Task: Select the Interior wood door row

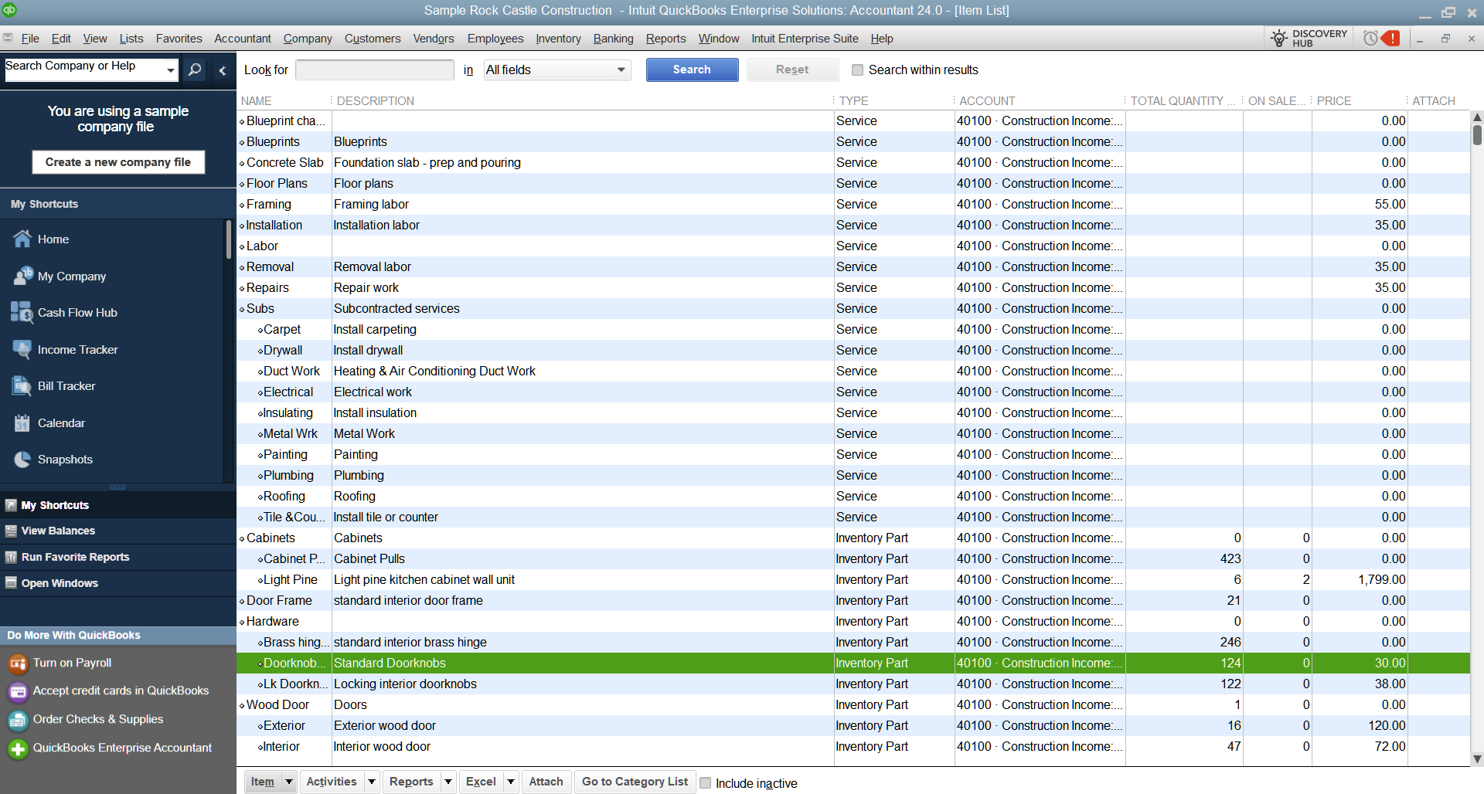Action: [853, 747]
